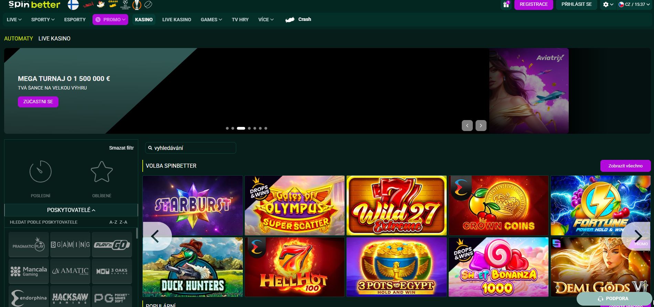Image resolution: width=654 pixels, height=307 pixels.
Task: Open the Wild 27 Extreme game
Action: [x=396, y=205]
